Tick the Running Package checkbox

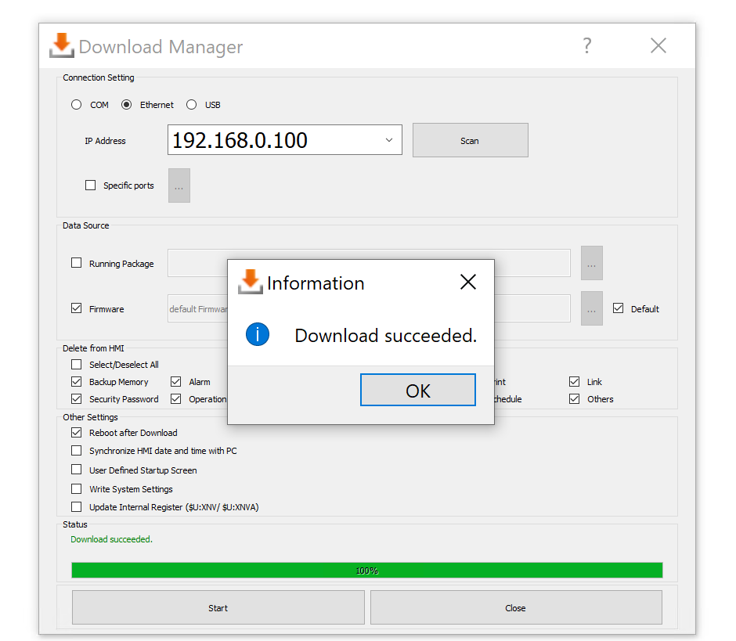tap(77, 263)
